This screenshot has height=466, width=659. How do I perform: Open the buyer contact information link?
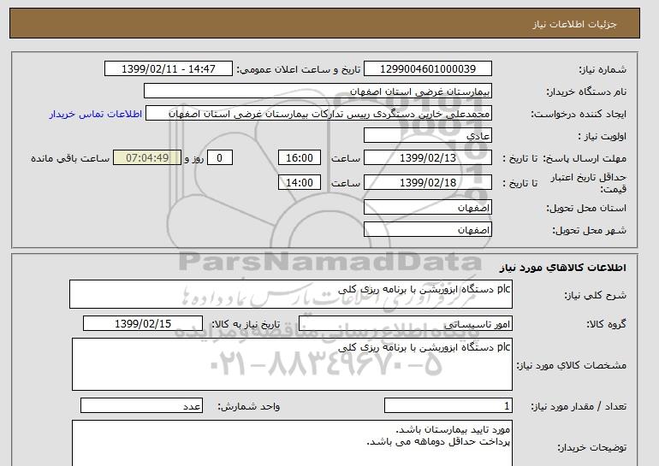pos(95,114)
